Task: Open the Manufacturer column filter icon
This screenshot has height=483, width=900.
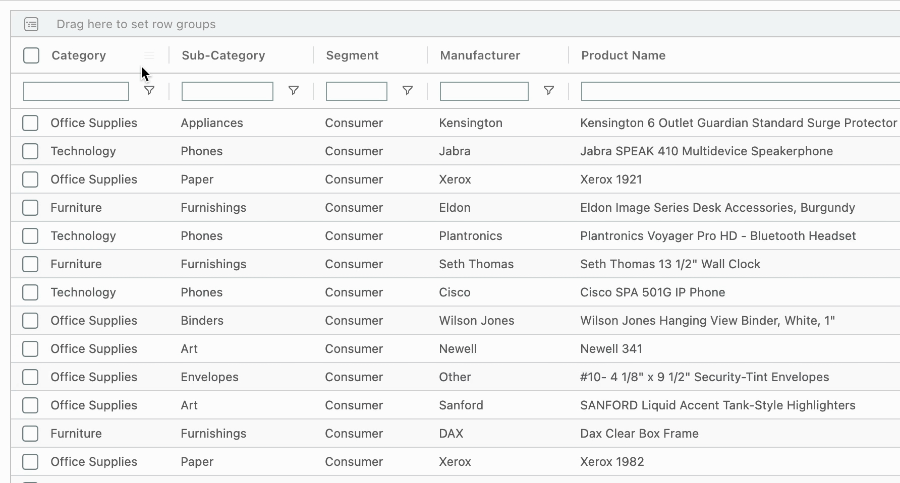Action: 548,91
